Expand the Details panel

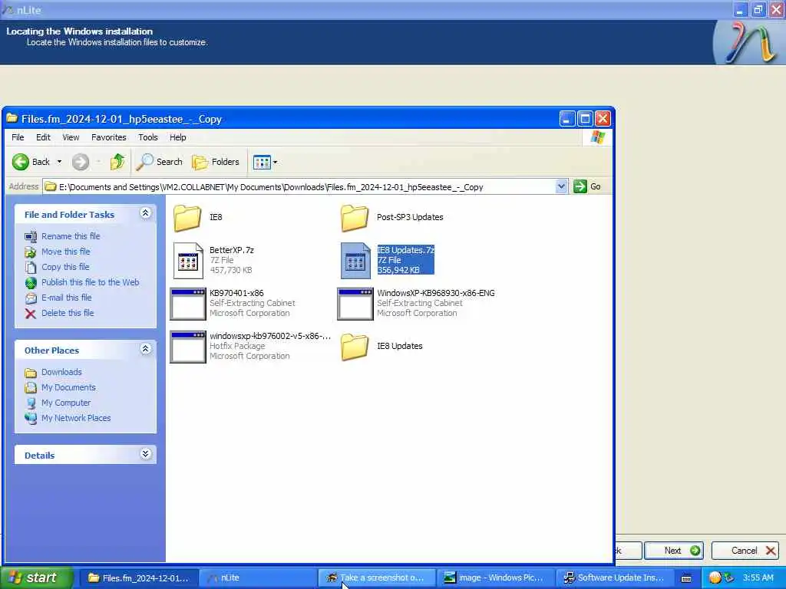point(145,454)
